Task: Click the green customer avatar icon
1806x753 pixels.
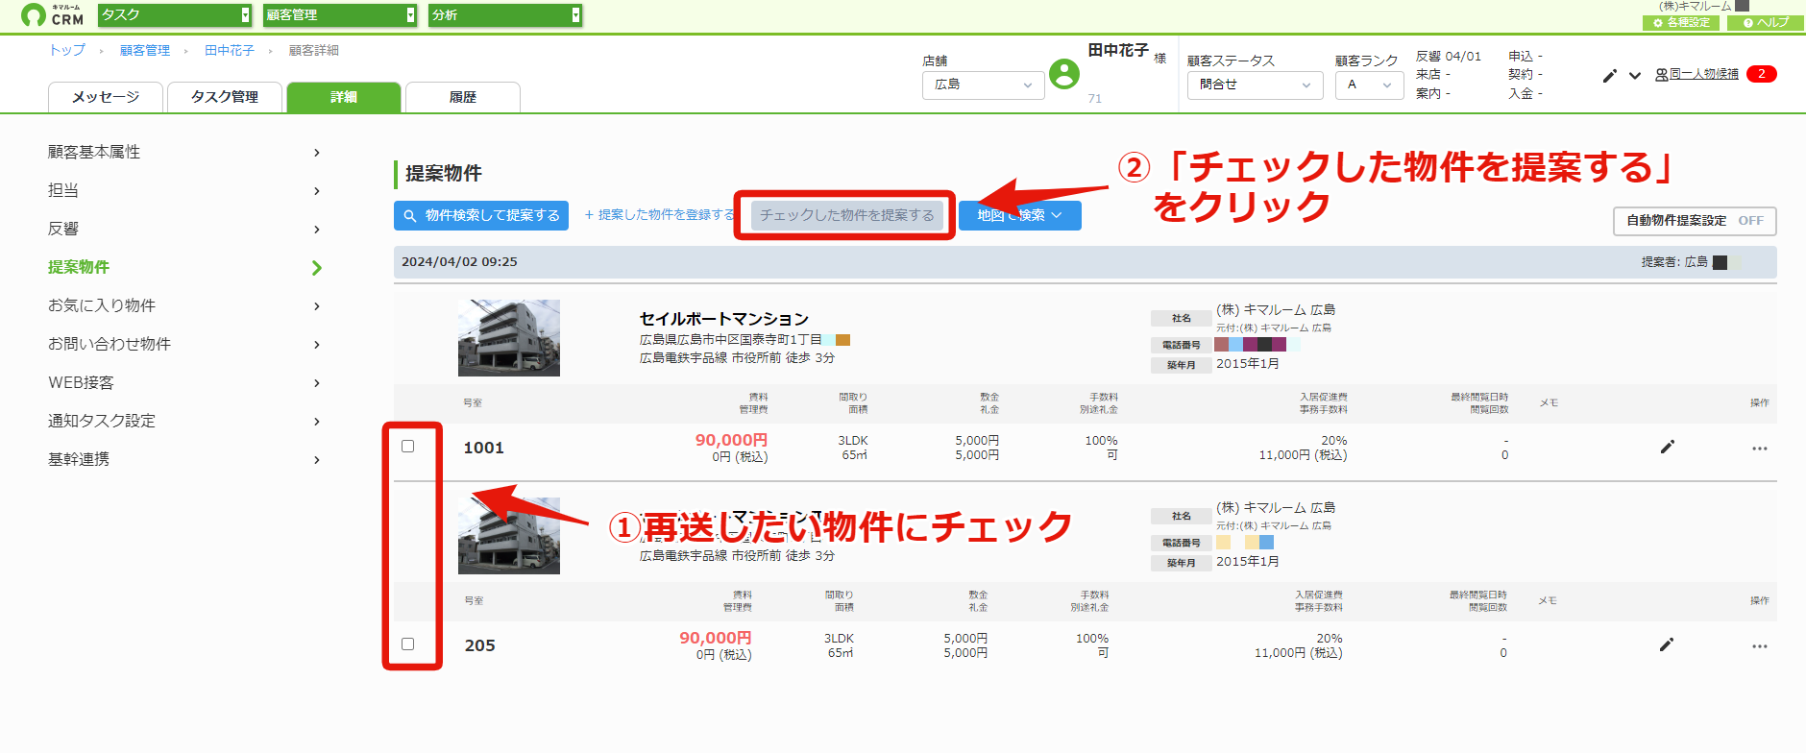Action: 1064,74
